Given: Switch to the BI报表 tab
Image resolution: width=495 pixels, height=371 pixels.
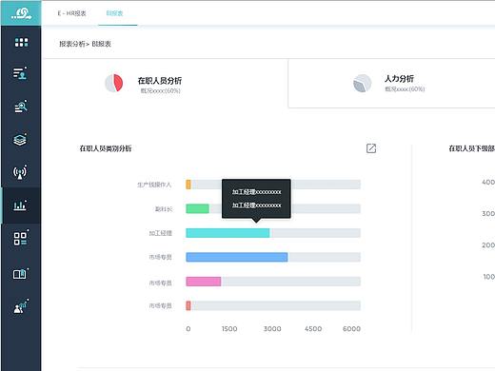Looking at the screenshot, I should [114, 13].
